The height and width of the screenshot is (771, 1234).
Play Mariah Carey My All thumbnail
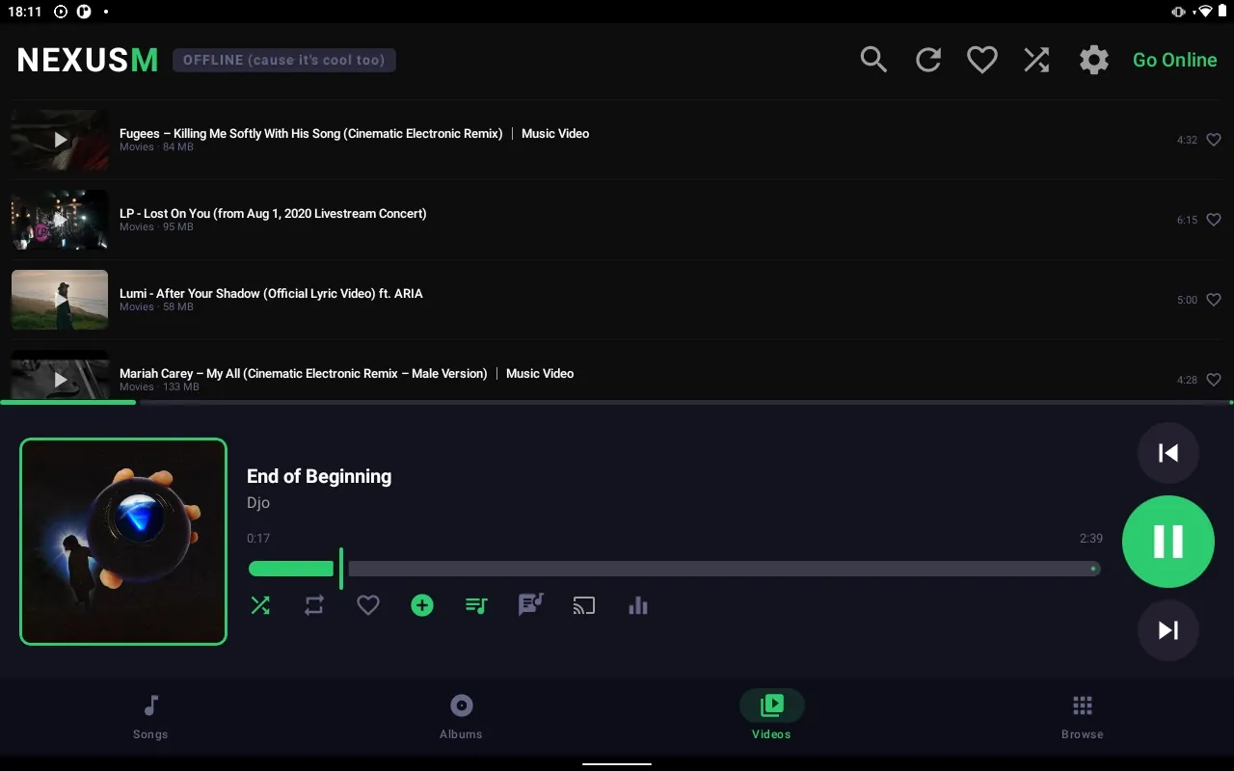pos(60,375)
